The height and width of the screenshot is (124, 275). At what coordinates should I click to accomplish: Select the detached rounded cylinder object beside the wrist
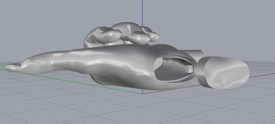(223, 72)
